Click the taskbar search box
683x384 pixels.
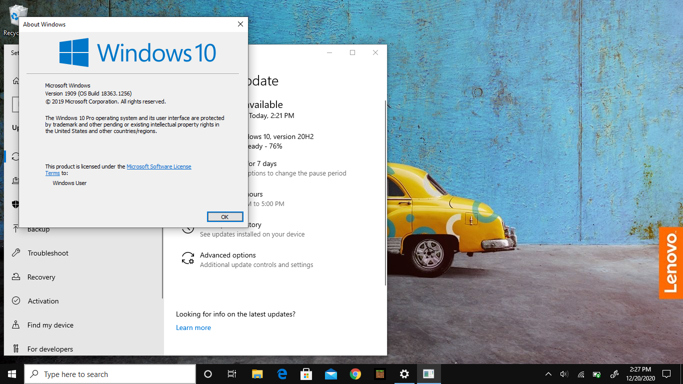coord(110,374)
